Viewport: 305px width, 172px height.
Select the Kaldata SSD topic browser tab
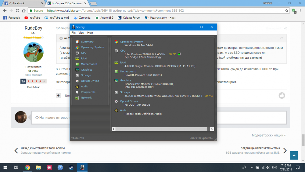[x=67, y=3]
